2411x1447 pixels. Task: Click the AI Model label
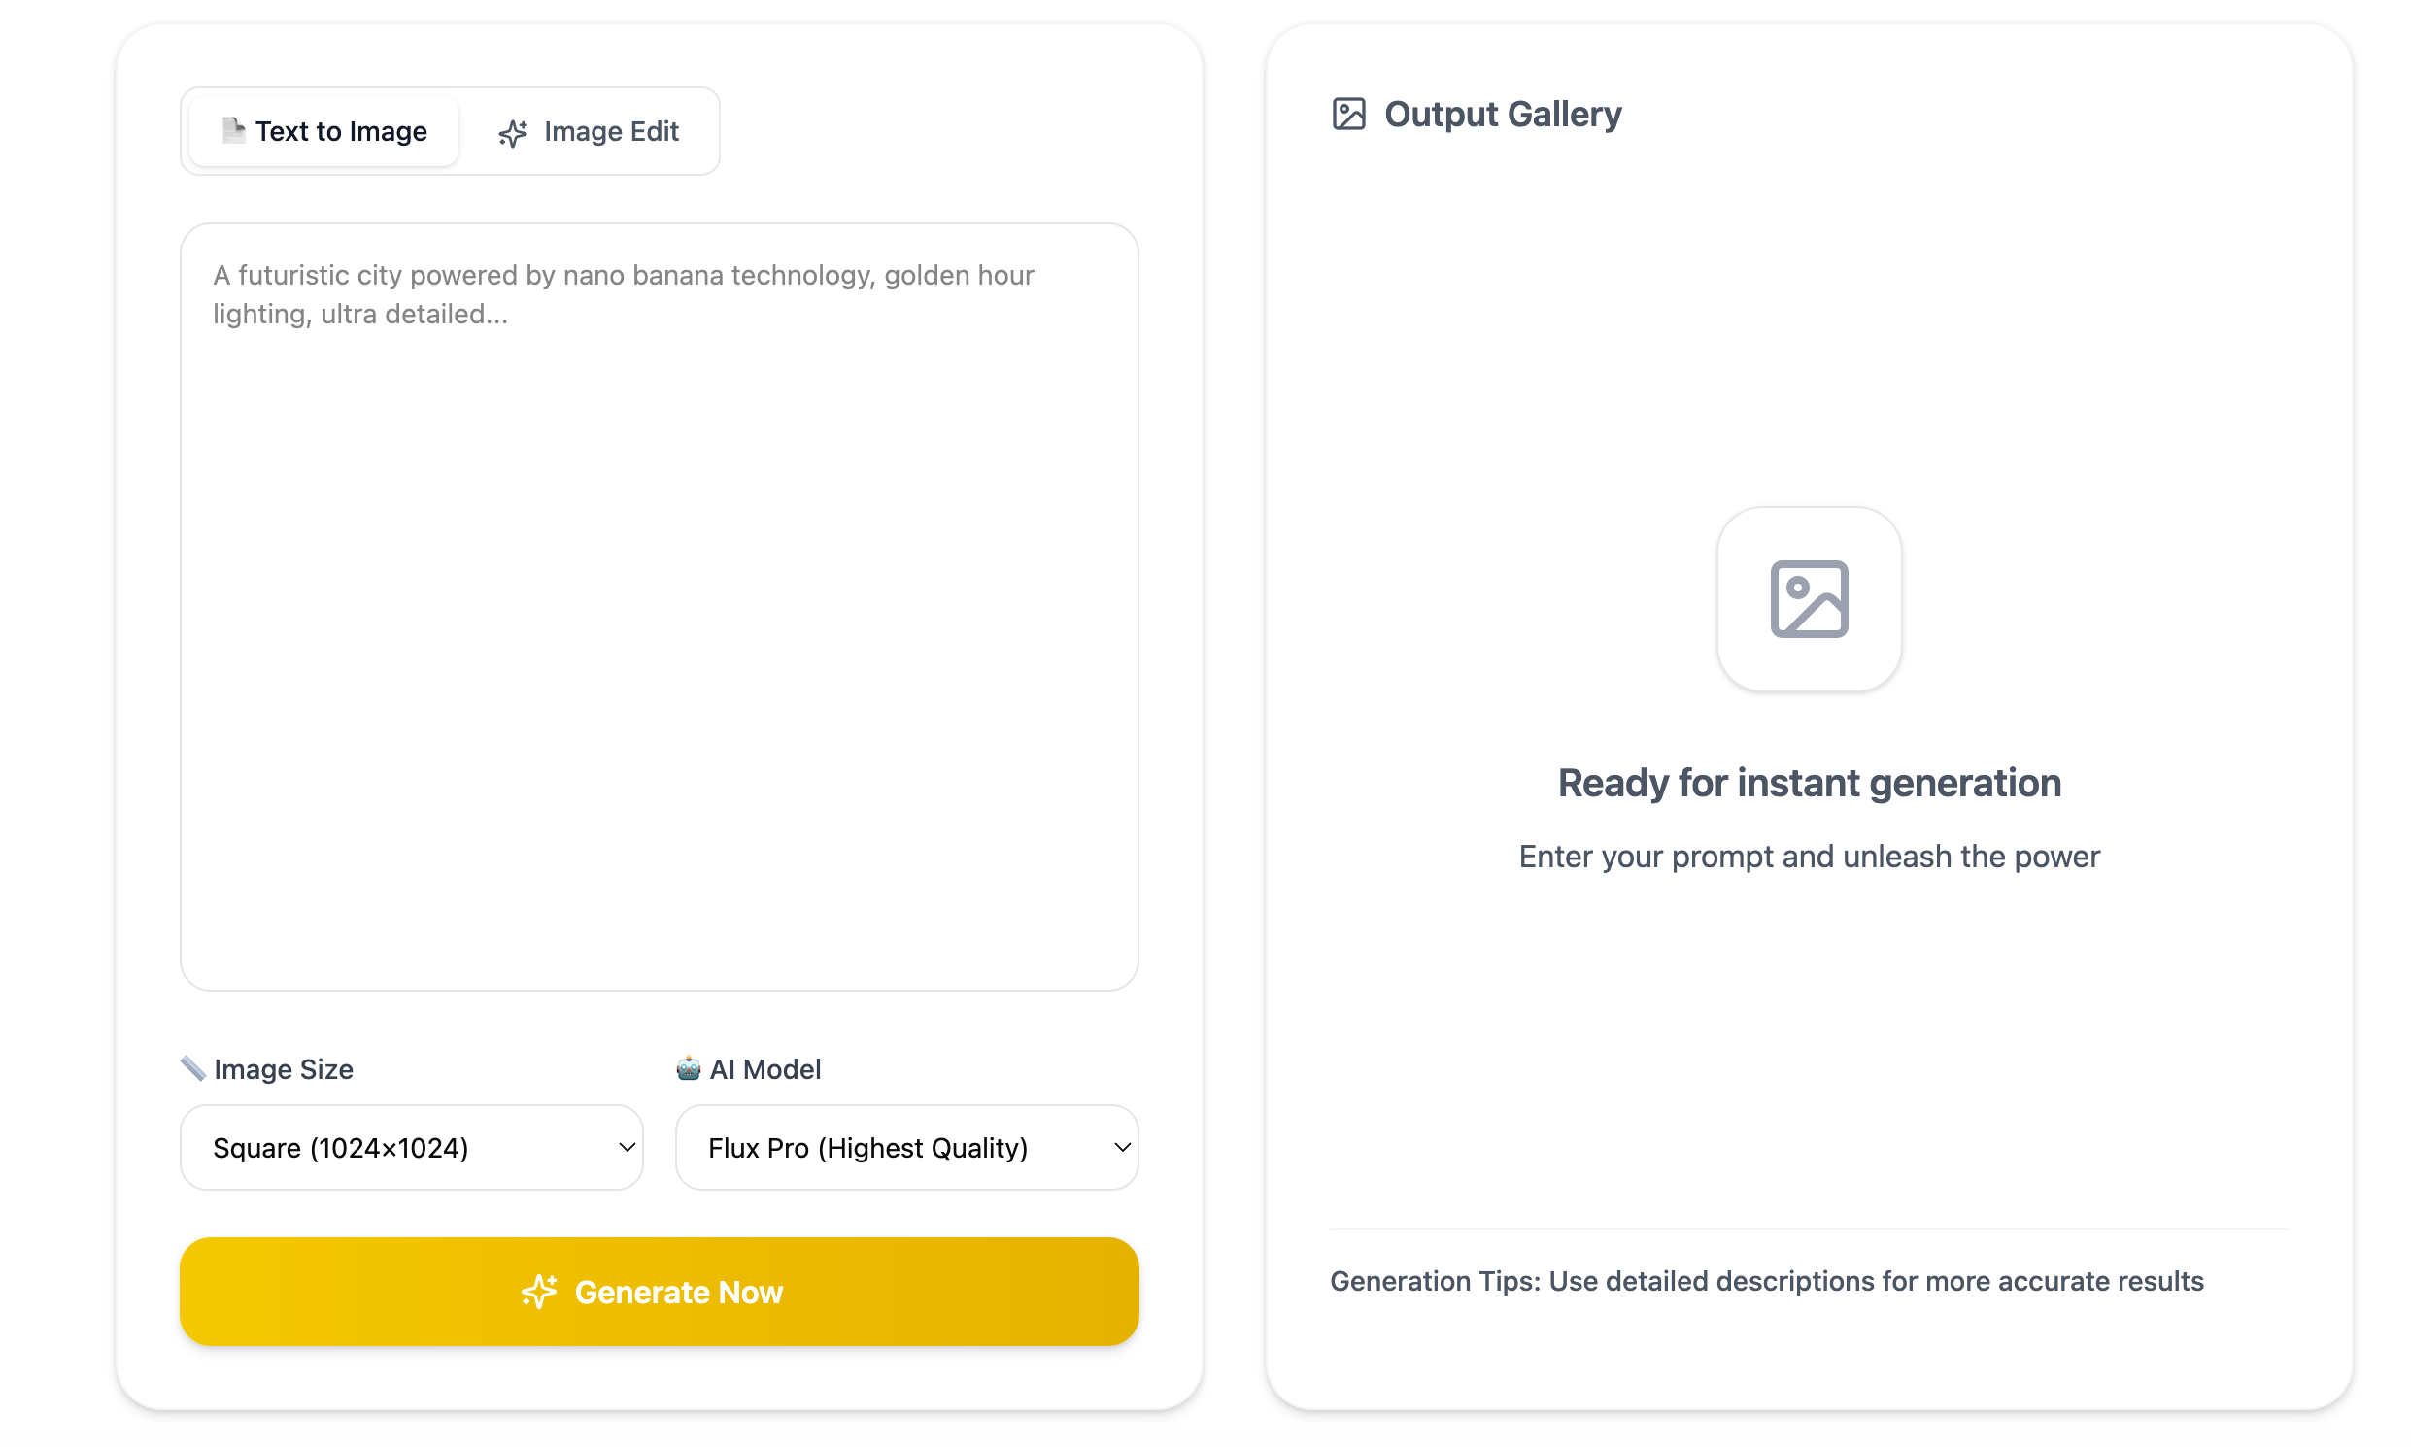pos(764,1068)
